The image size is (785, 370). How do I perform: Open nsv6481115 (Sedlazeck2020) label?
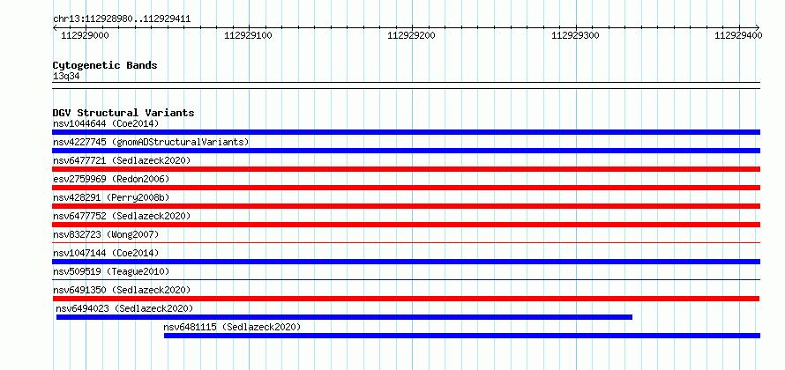point(232,327)
